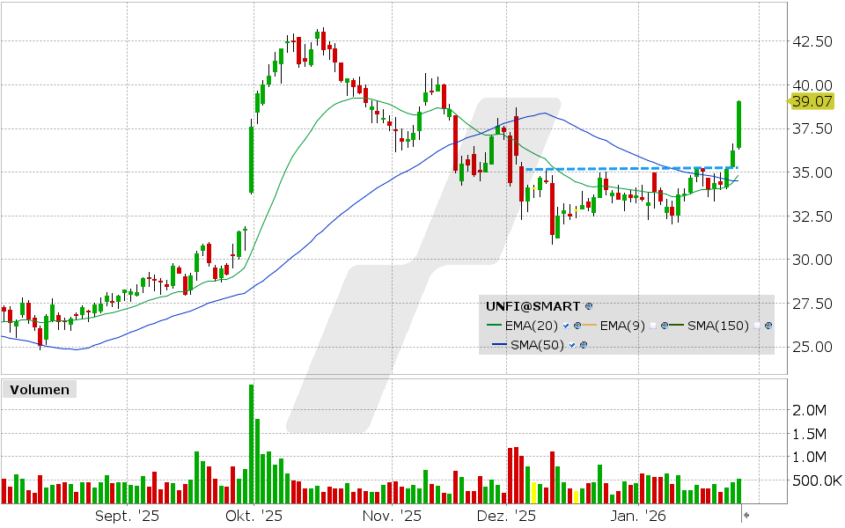Open the SMA(50) settings icon

[584, 345]
